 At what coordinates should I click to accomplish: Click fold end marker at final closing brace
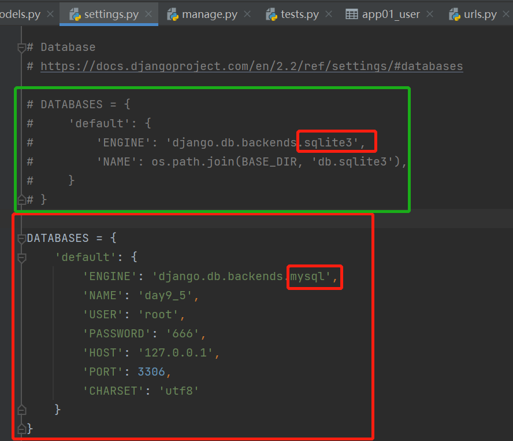click(x=21, y=428)
